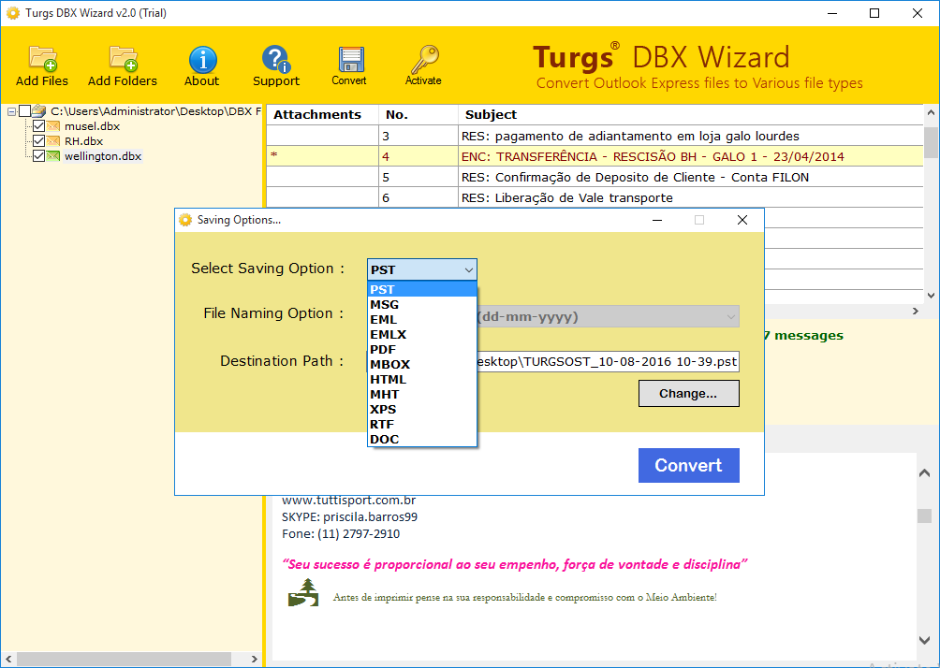This screenshot has width=940, height=668.
Task: Click the RH.dbx envelope icon
Action: 53,140
